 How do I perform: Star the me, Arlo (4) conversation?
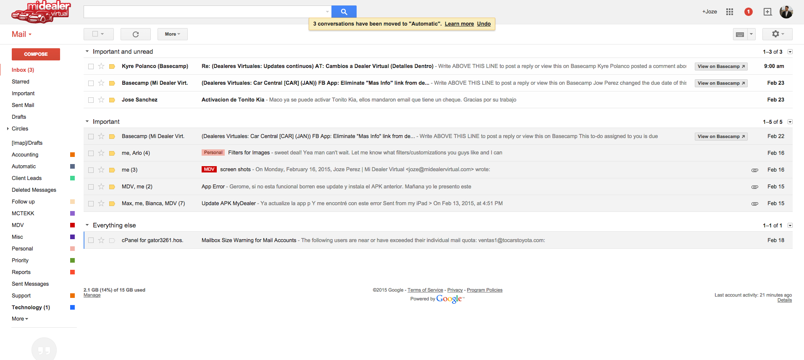(x=101, y=153)
